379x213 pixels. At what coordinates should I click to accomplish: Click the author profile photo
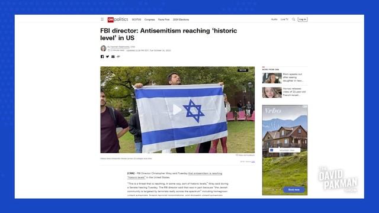(x=104, y=49)
